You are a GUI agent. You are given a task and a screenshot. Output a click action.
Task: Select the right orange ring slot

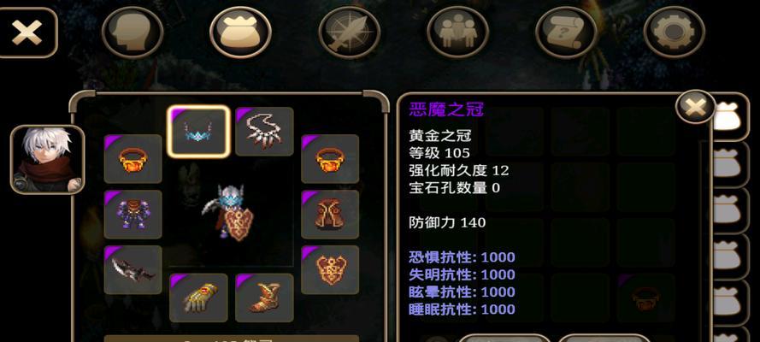pyautogui.click(x=330, y=159)
